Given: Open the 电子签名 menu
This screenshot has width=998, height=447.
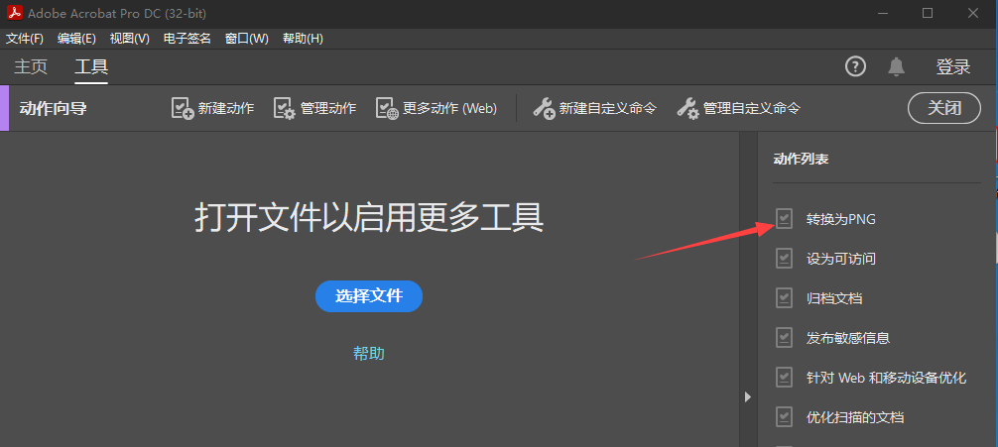Looking at the screenshot, I should point(187,39).
